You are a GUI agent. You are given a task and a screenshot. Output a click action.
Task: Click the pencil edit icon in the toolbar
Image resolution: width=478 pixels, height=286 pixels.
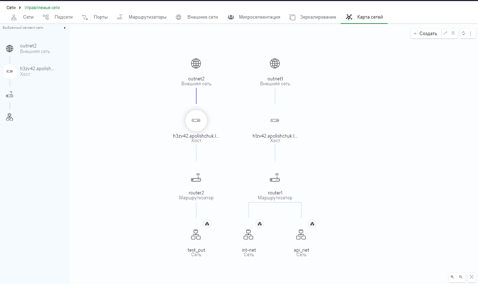tap(445, 33)
